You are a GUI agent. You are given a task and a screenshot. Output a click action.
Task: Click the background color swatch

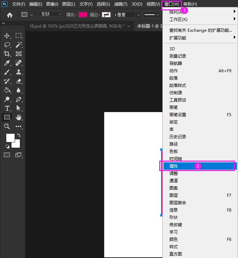pos(17,145)
